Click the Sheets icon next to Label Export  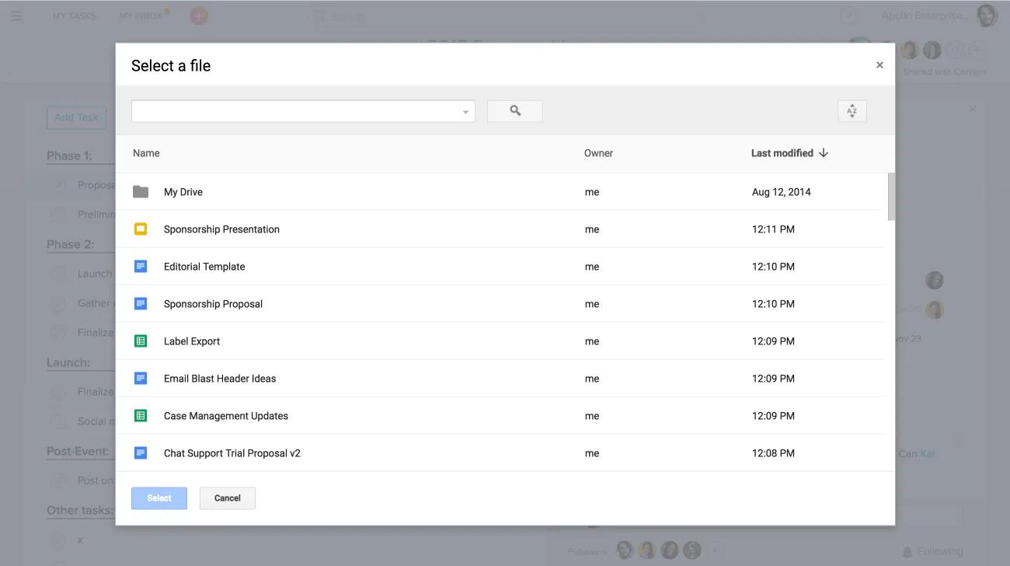[x=142, y=341]
